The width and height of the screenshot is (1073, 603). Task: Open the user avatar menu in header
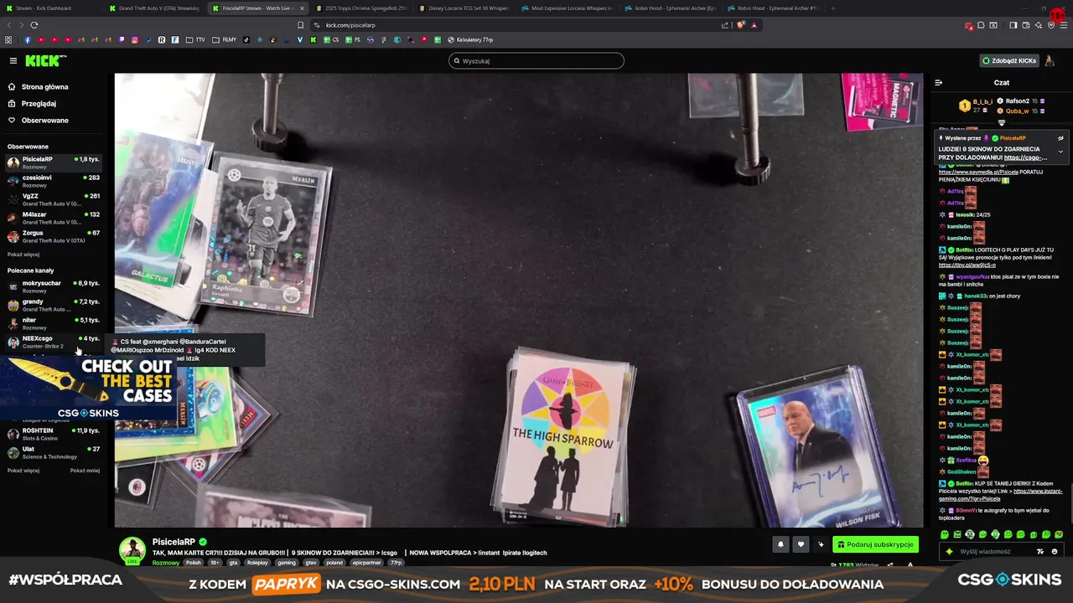[1050, 60]
